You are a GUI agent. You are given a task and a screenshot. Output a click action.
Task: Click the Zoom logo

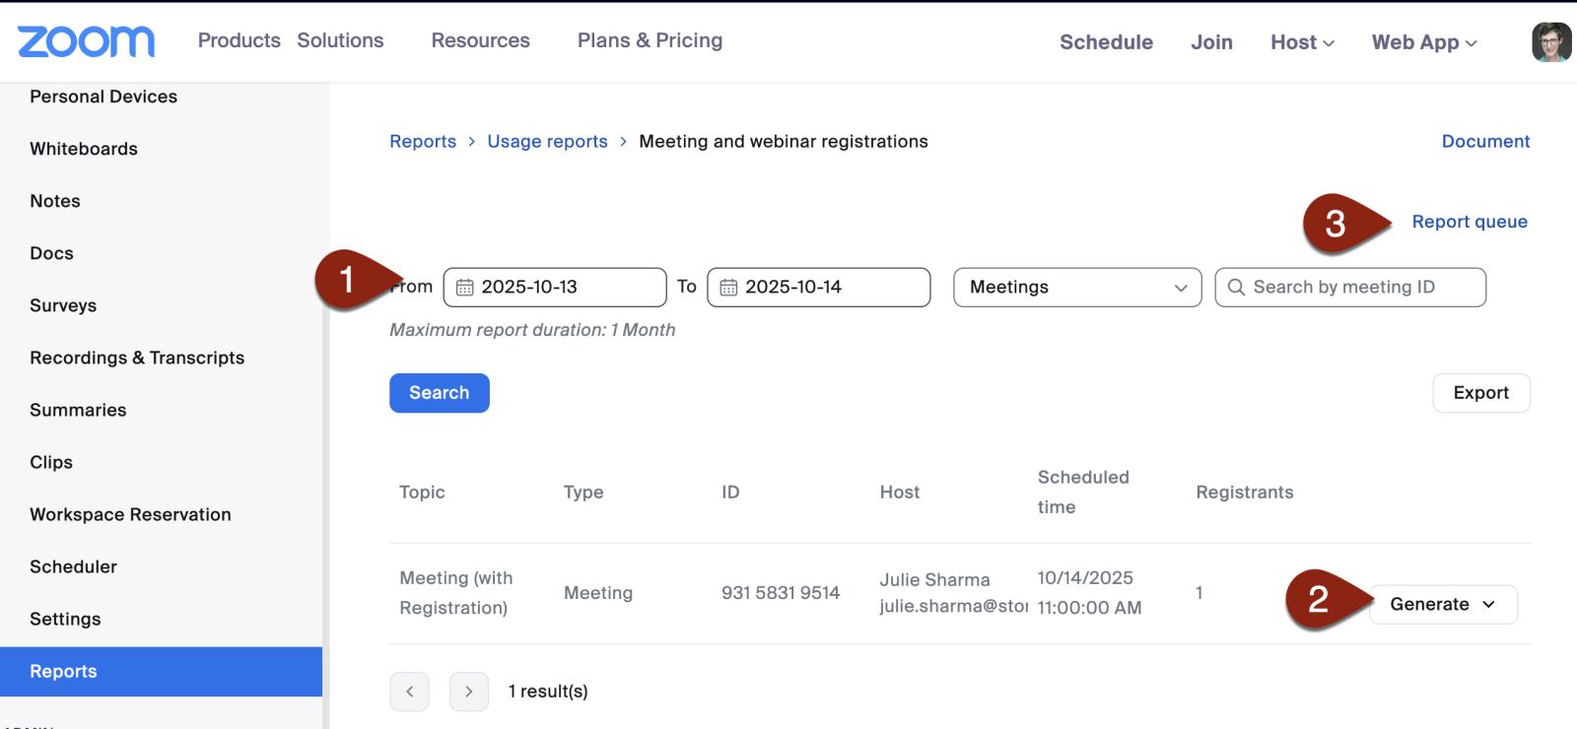(x=86, y=41)
